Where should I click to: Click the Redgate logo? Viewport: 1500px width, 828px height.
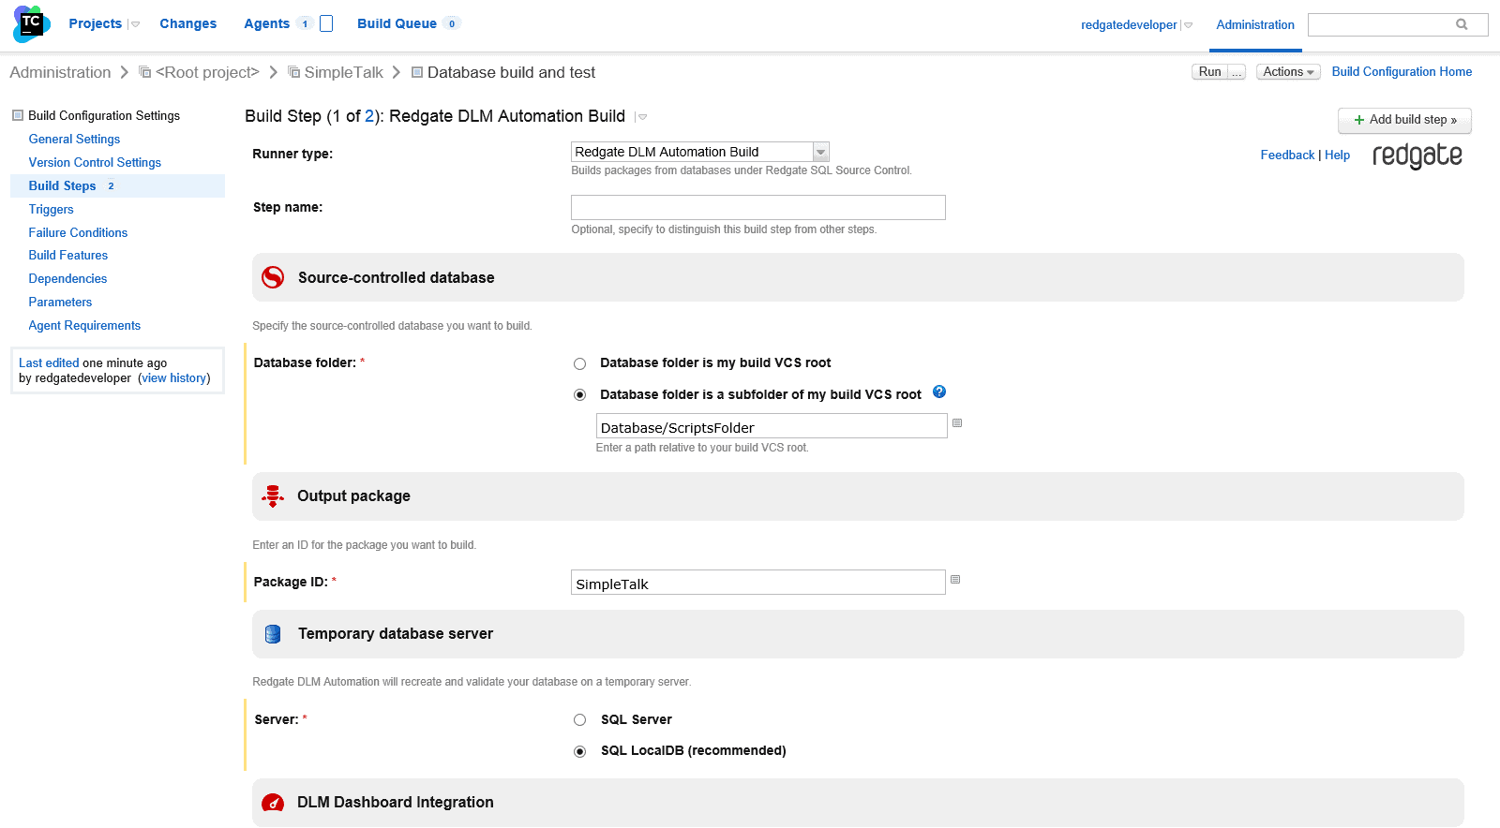pyautogui.click(x=1417, y=155)
